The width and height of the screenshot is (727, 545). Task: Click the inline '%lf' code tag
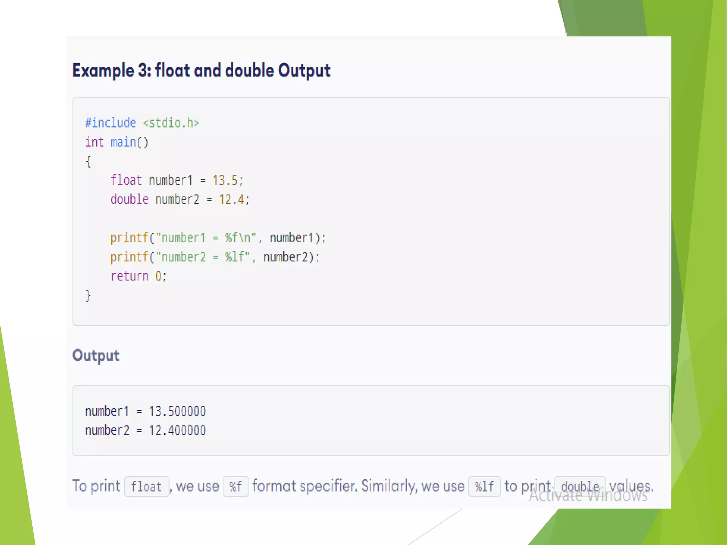484,486
